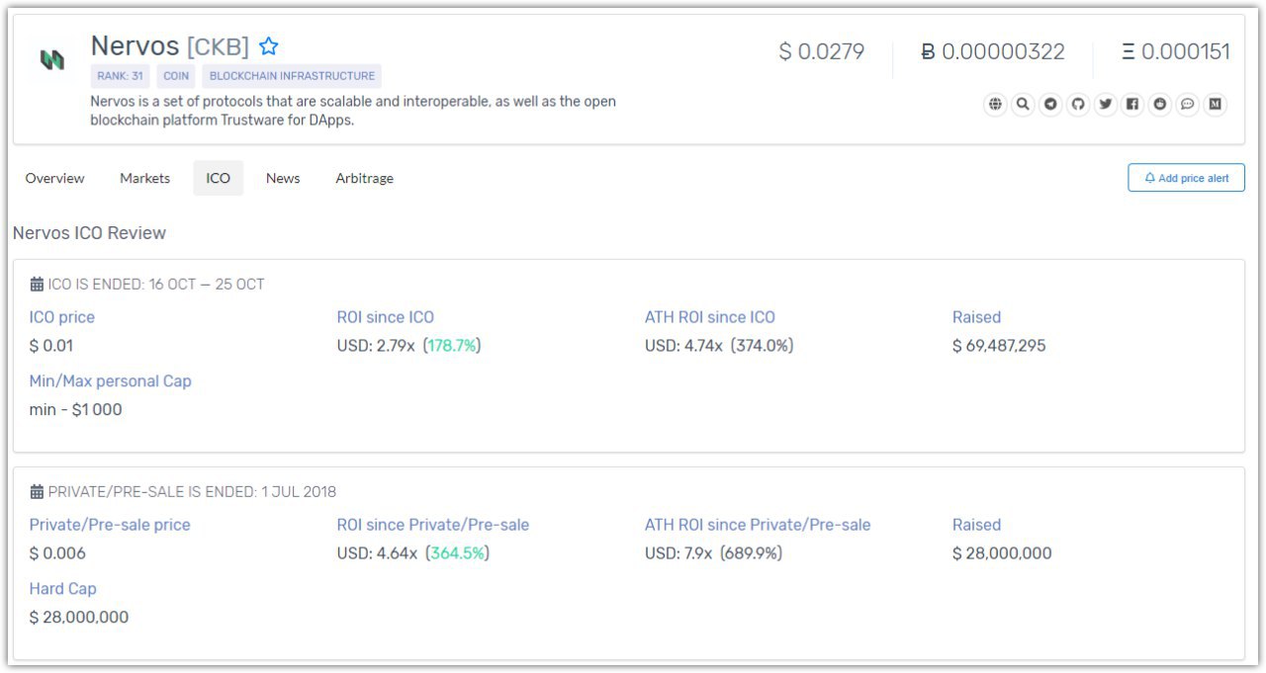Click the 364.5% pre-sale ROI percentage
Viewport: 1266px width, 673px height.
(x=457, y=553)
